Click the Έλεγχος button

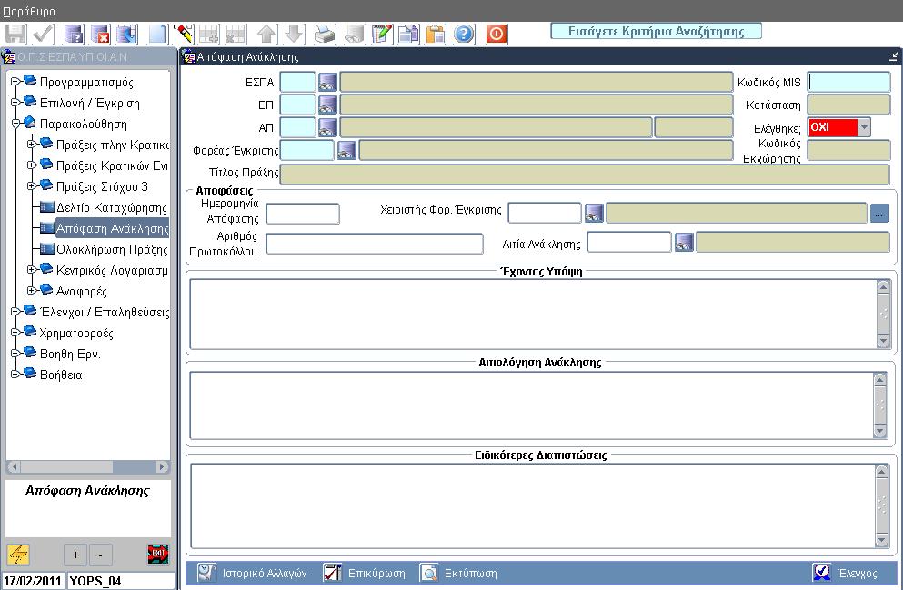(x=846, y=574)
